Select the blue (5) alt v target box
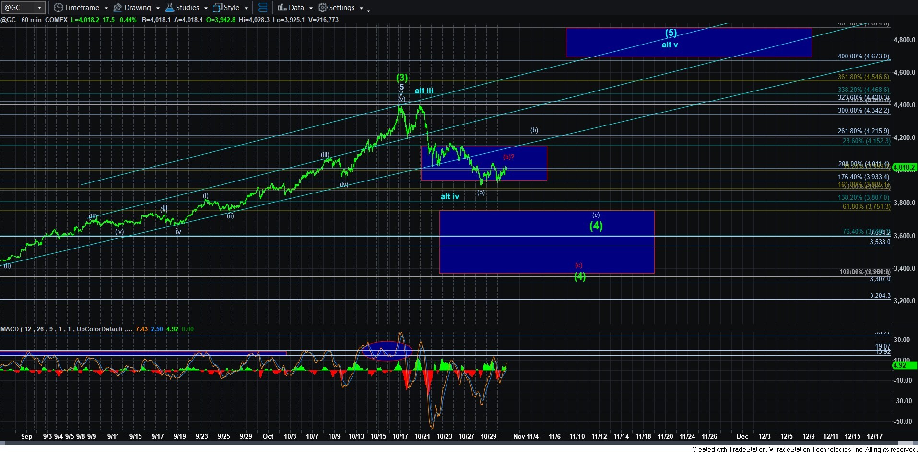 pos(689,43)
